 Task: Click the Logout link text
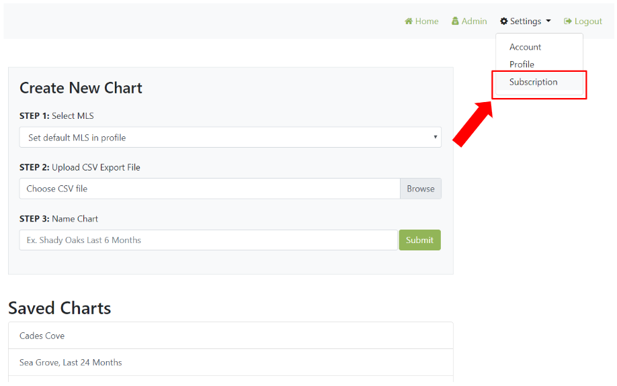588,21
